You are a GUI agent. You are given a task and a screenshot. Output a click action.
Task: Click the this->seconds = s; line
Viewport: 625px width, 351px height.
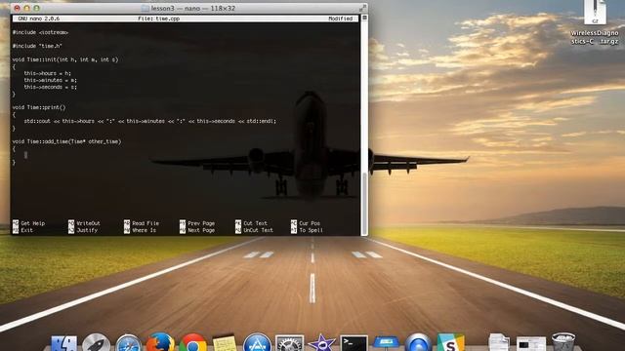[50, 87]
